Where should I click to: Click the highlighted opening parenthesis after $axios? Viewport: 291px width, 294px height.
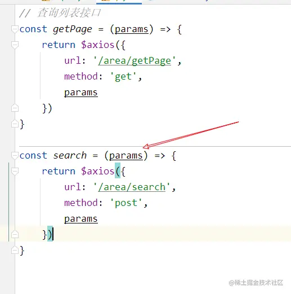(x=118, y=171)
